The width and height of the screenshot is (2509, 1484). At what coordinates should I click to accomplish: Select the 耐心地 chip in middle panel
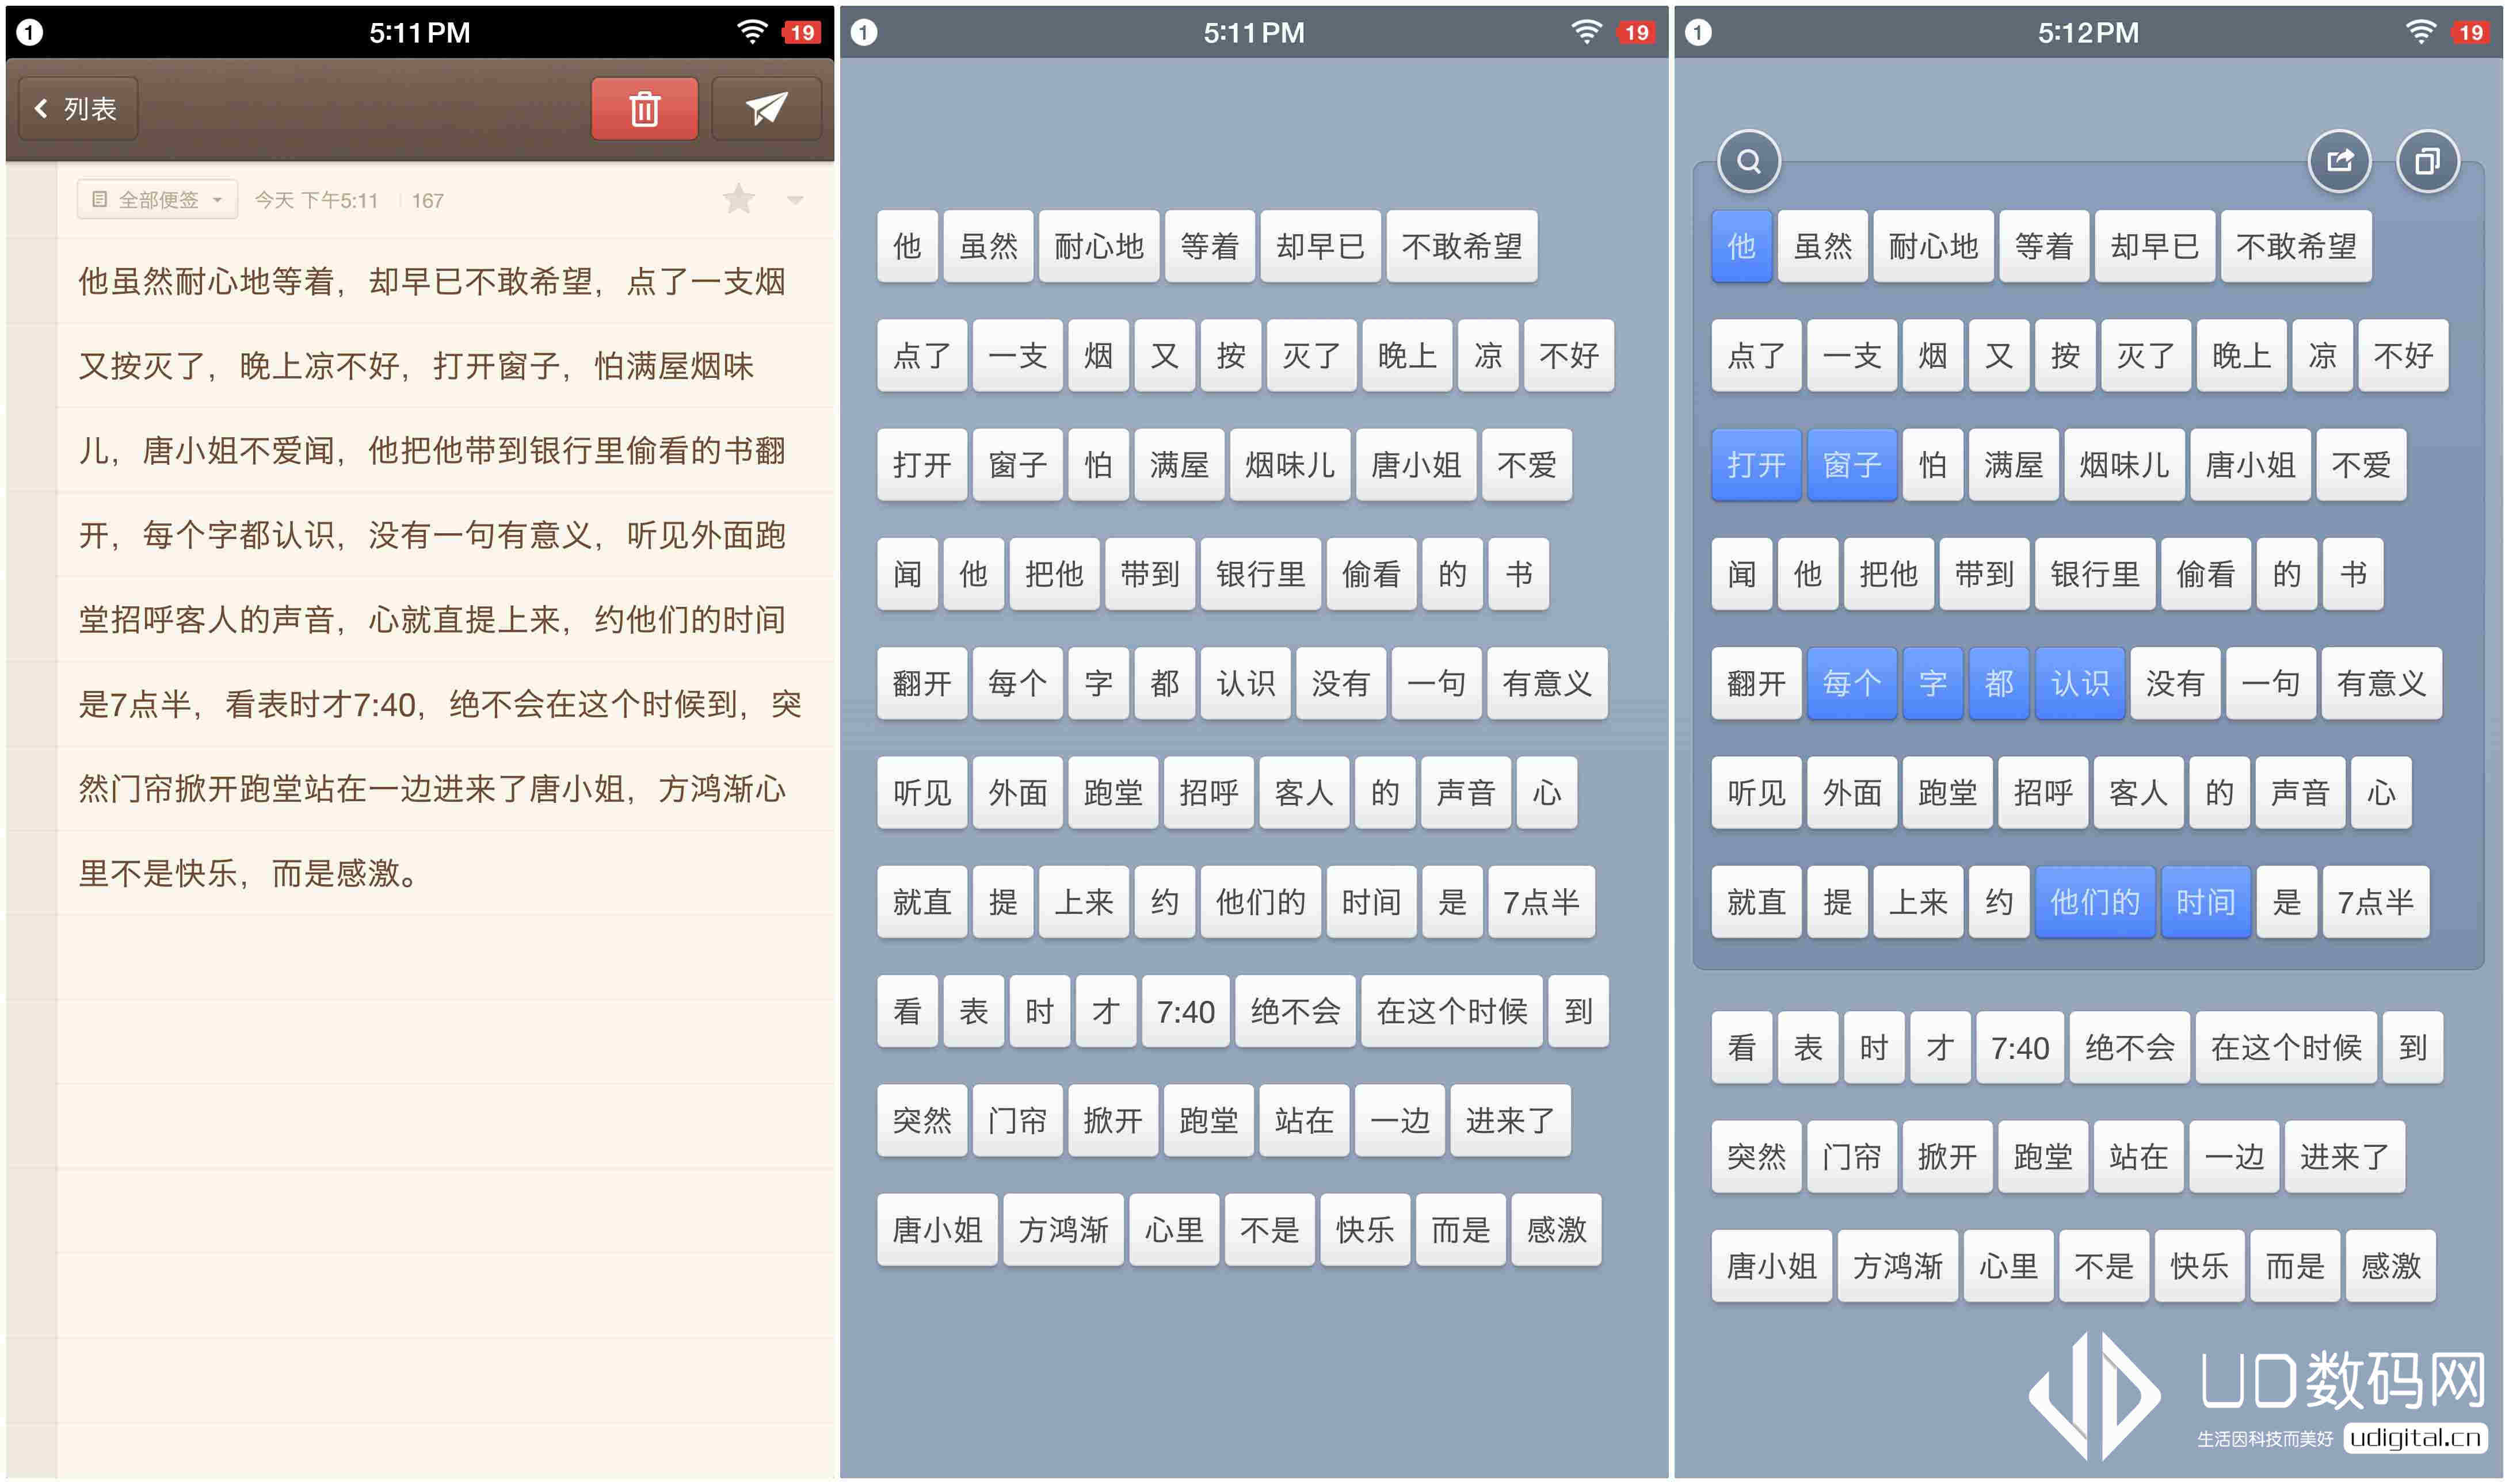coord(1100,246)
